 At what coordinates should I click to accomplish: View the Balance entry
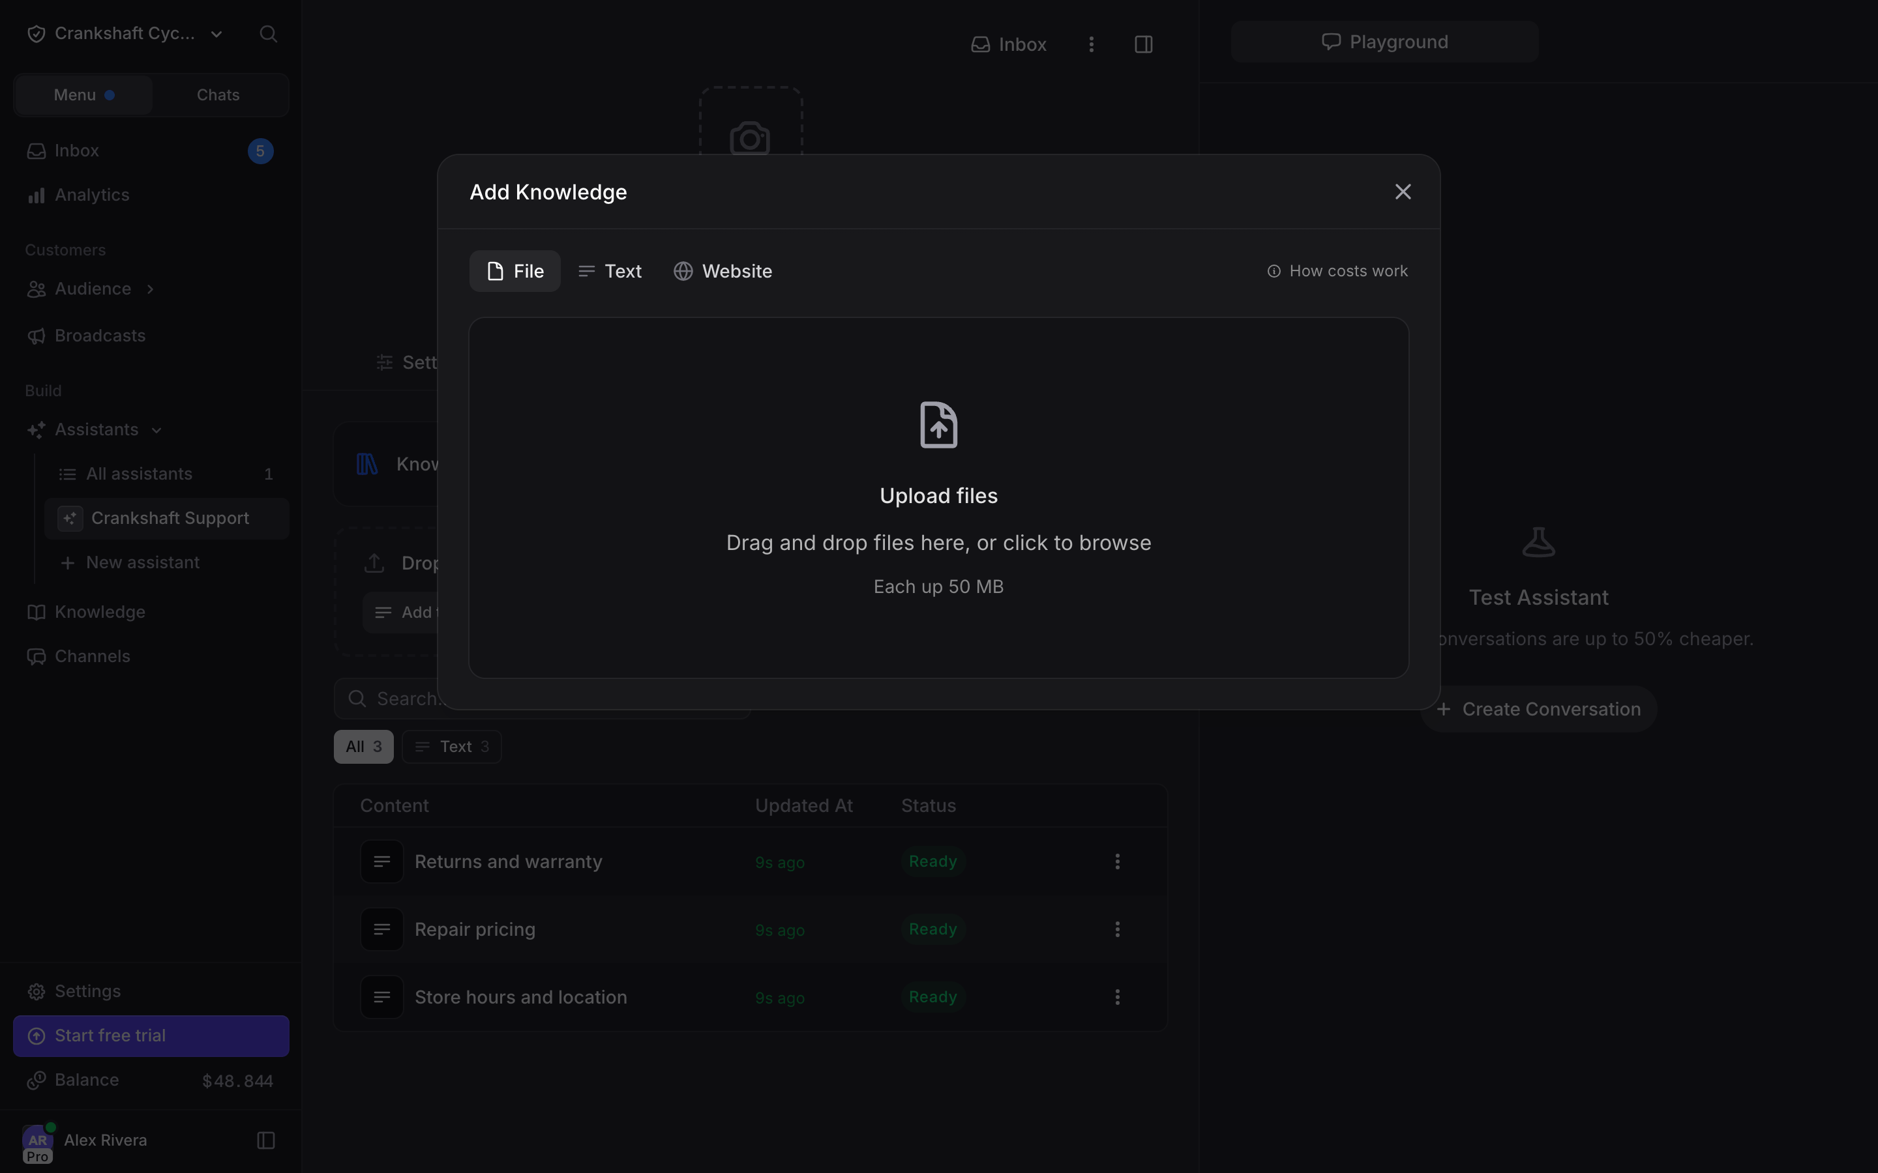pos(151,1080)
